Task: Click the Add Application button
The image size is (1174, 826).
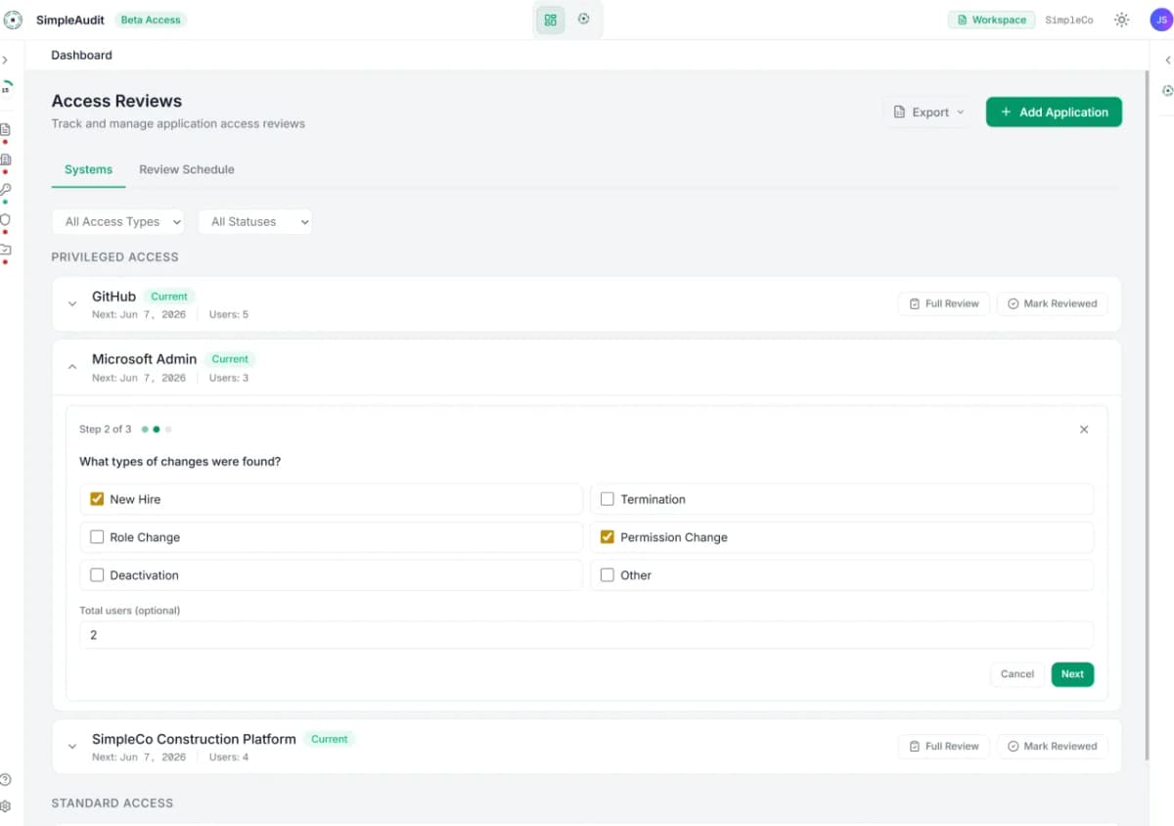Action: click(x=1054, y=112)
